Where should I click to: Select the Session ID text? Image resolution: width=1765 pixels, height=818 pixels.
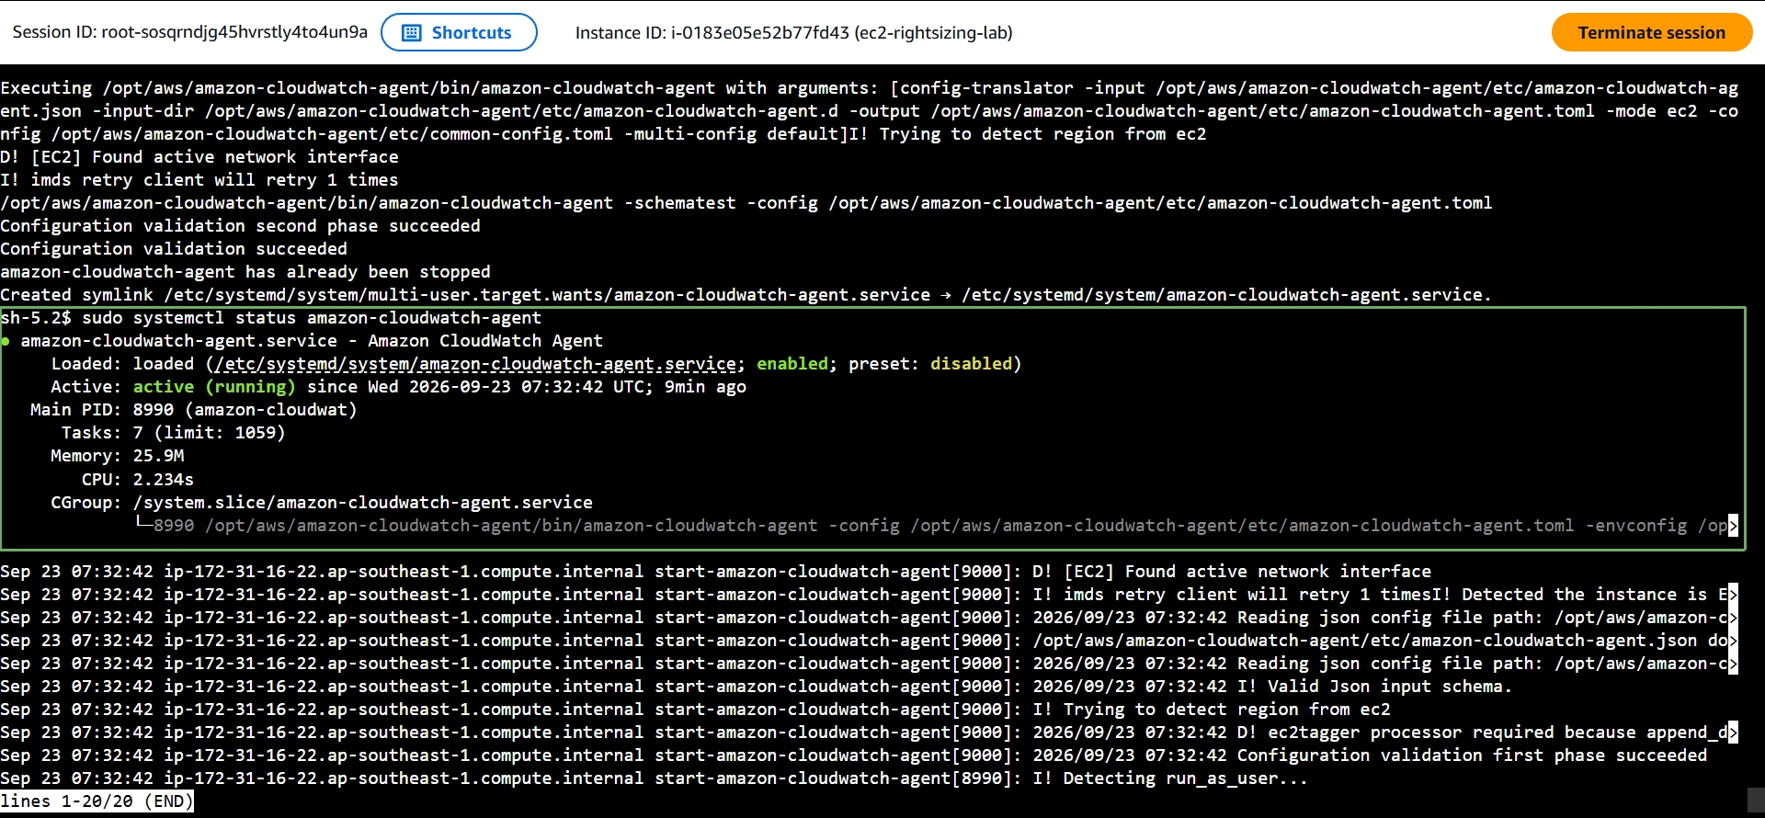tap(189, 32)
